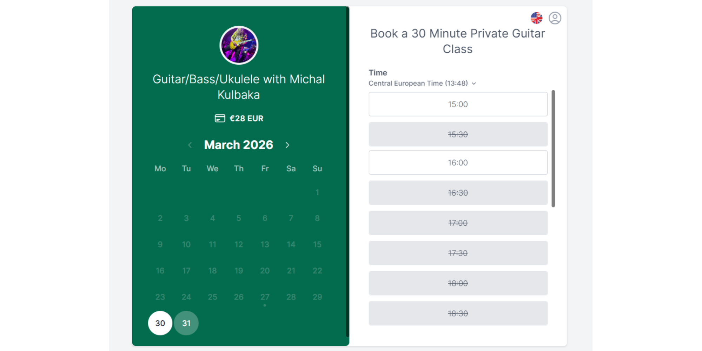
Task: Click the €28 EUR price label
Action: 246,118
